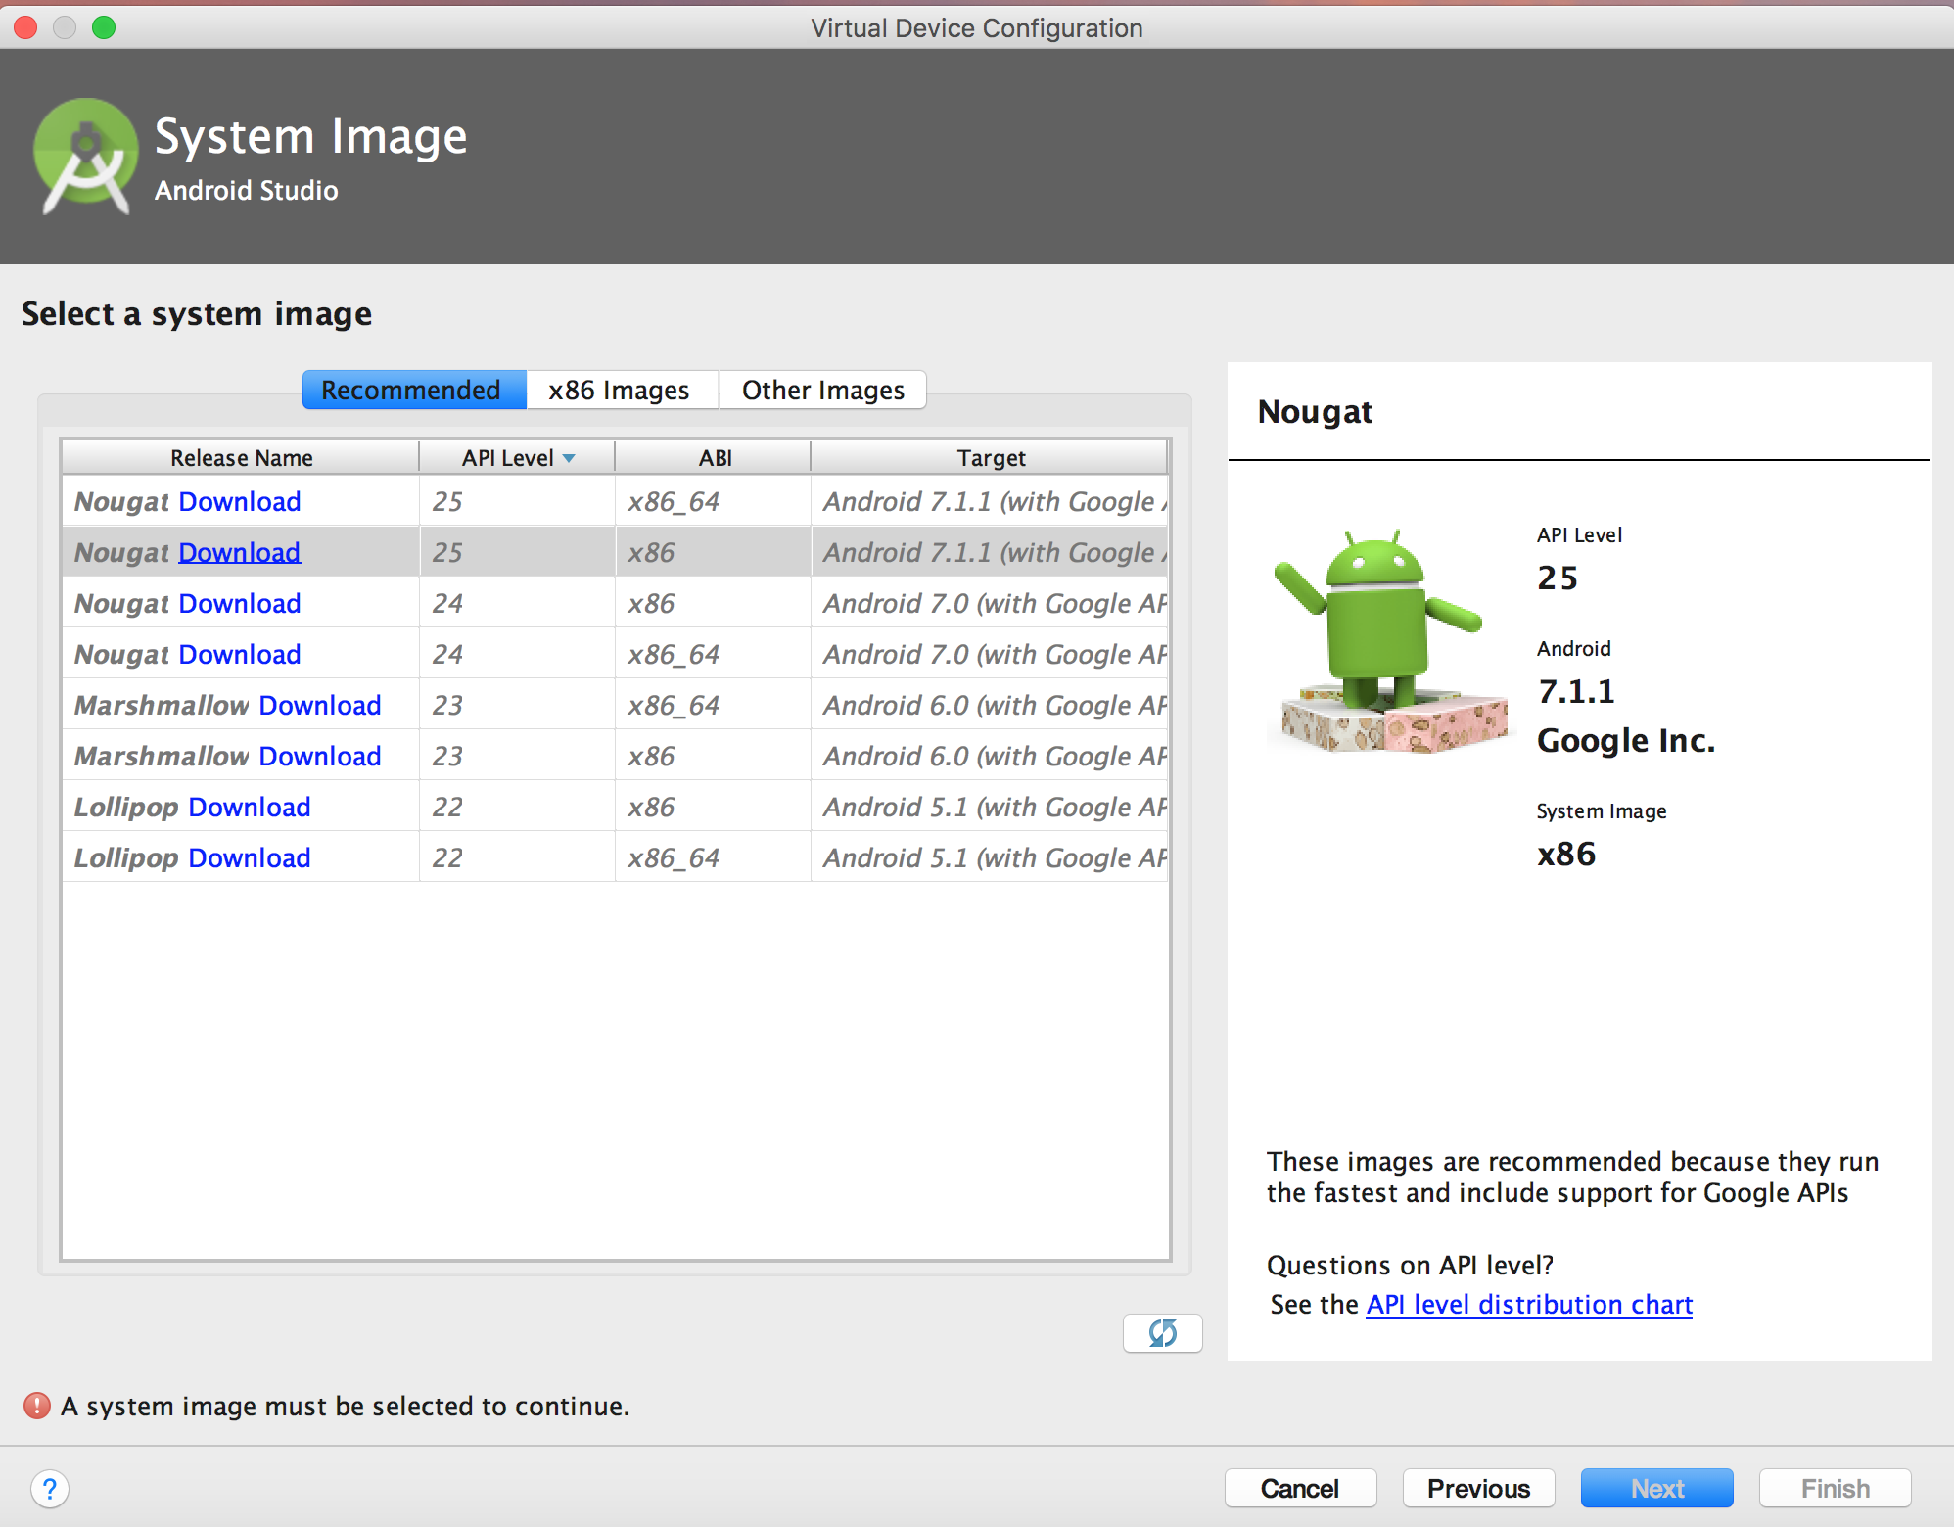Image resolution: width=1954 pixels, height=1527 pixels.
Task: Switch to the Recommended tab
Action: pos(414,390)
